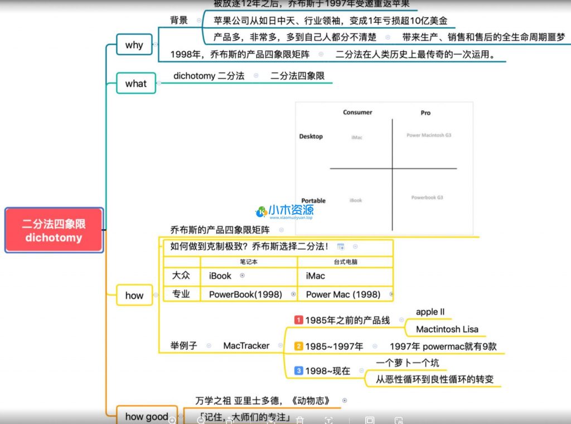Collapse the branch circle next to "why" node
Image resolution: width=571 pixels, height=424 pixels.
click(155, 44)
